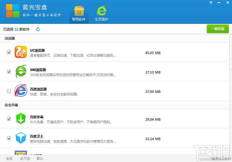Click the refresh icon beside selected count
This screenshot has width=232, height=162.
(x=38, y=29)
